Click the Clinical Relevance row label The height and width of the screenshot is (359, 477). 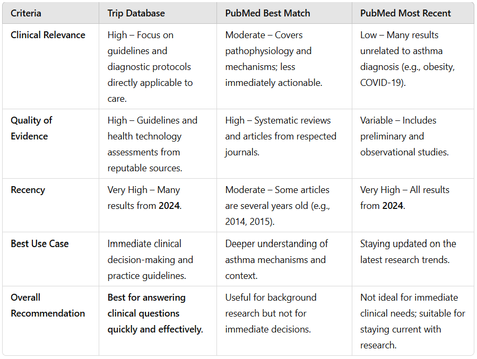(48, 35)
